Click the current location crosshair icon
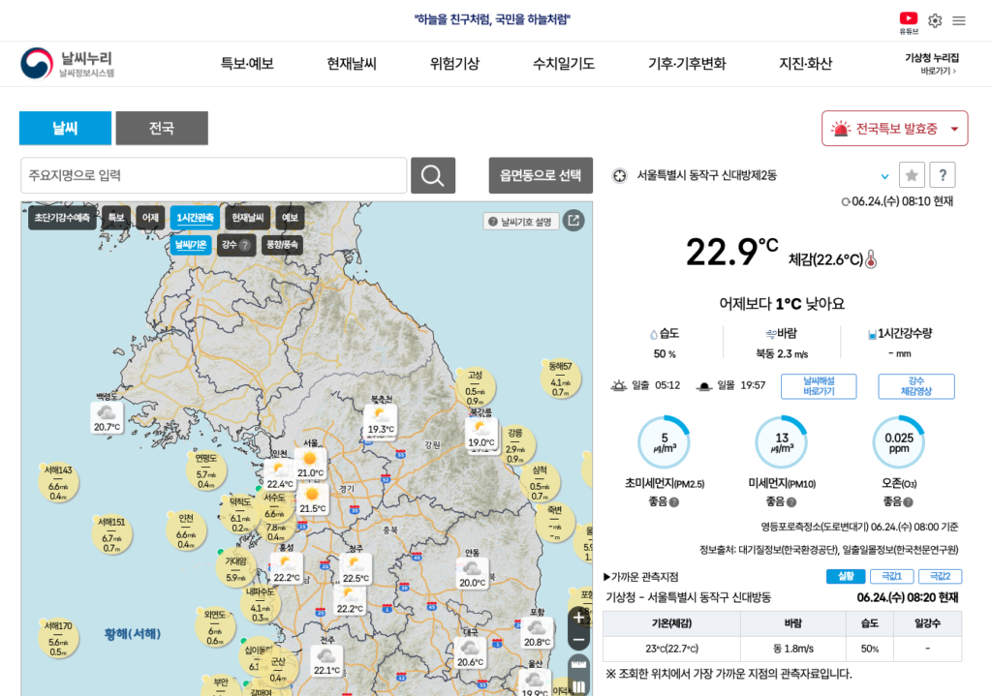 tap(620, 176)
